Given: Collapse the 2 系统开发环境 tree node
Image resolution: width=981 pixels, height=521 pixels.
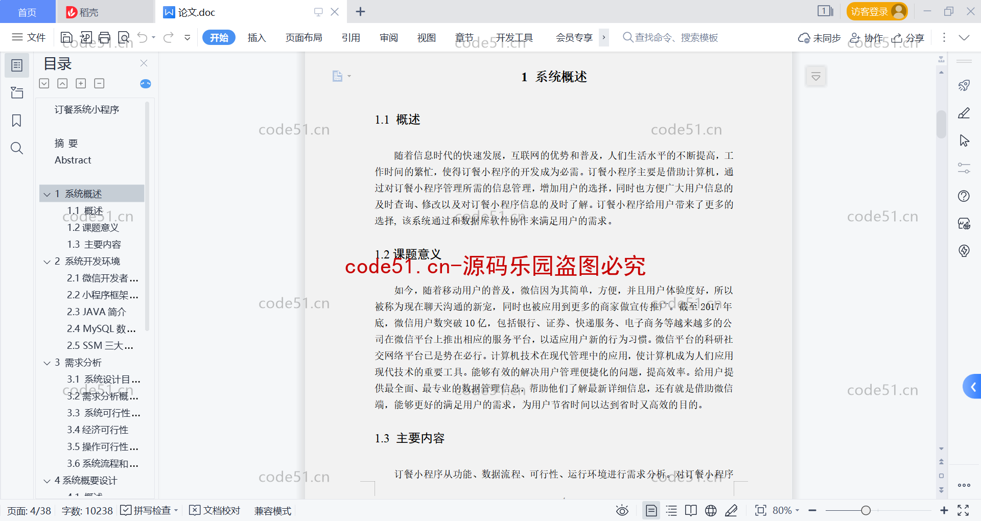Looking at the screenshot, I should pyautogui.click(x=47, y=262).
